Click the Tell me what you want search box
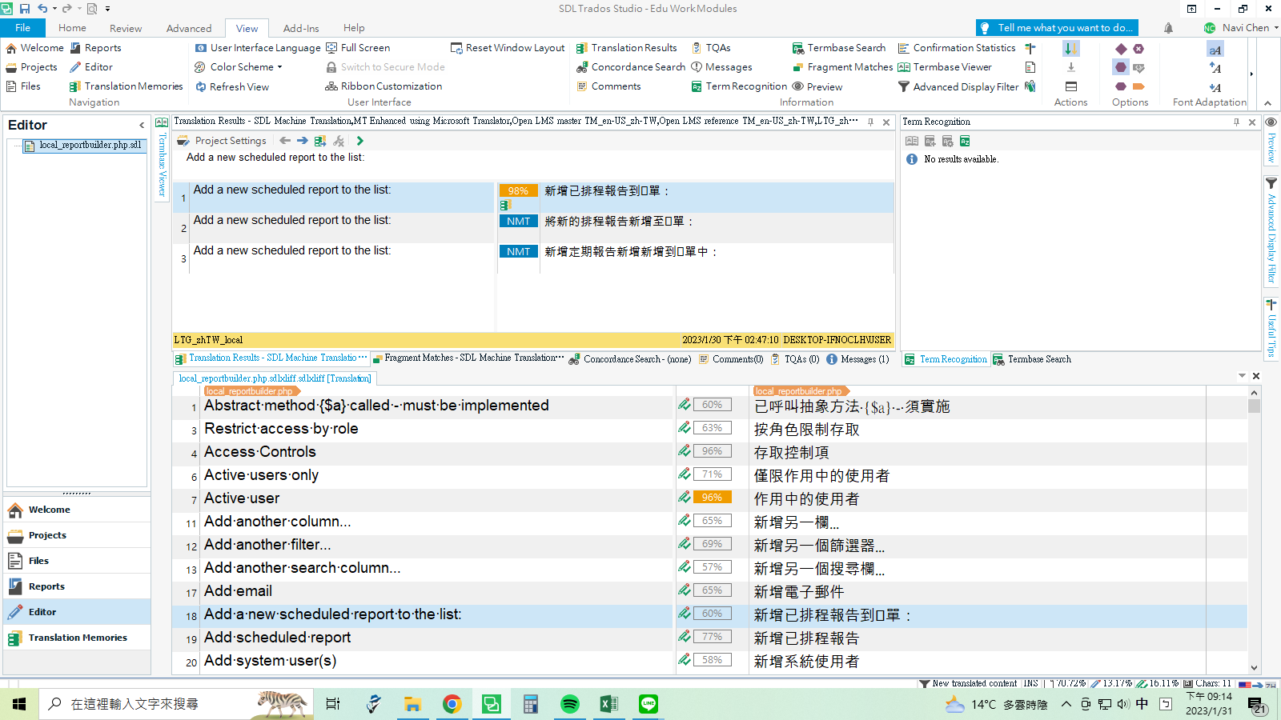The height and width of the screenshot is (720, 1281). (1057, 28)
